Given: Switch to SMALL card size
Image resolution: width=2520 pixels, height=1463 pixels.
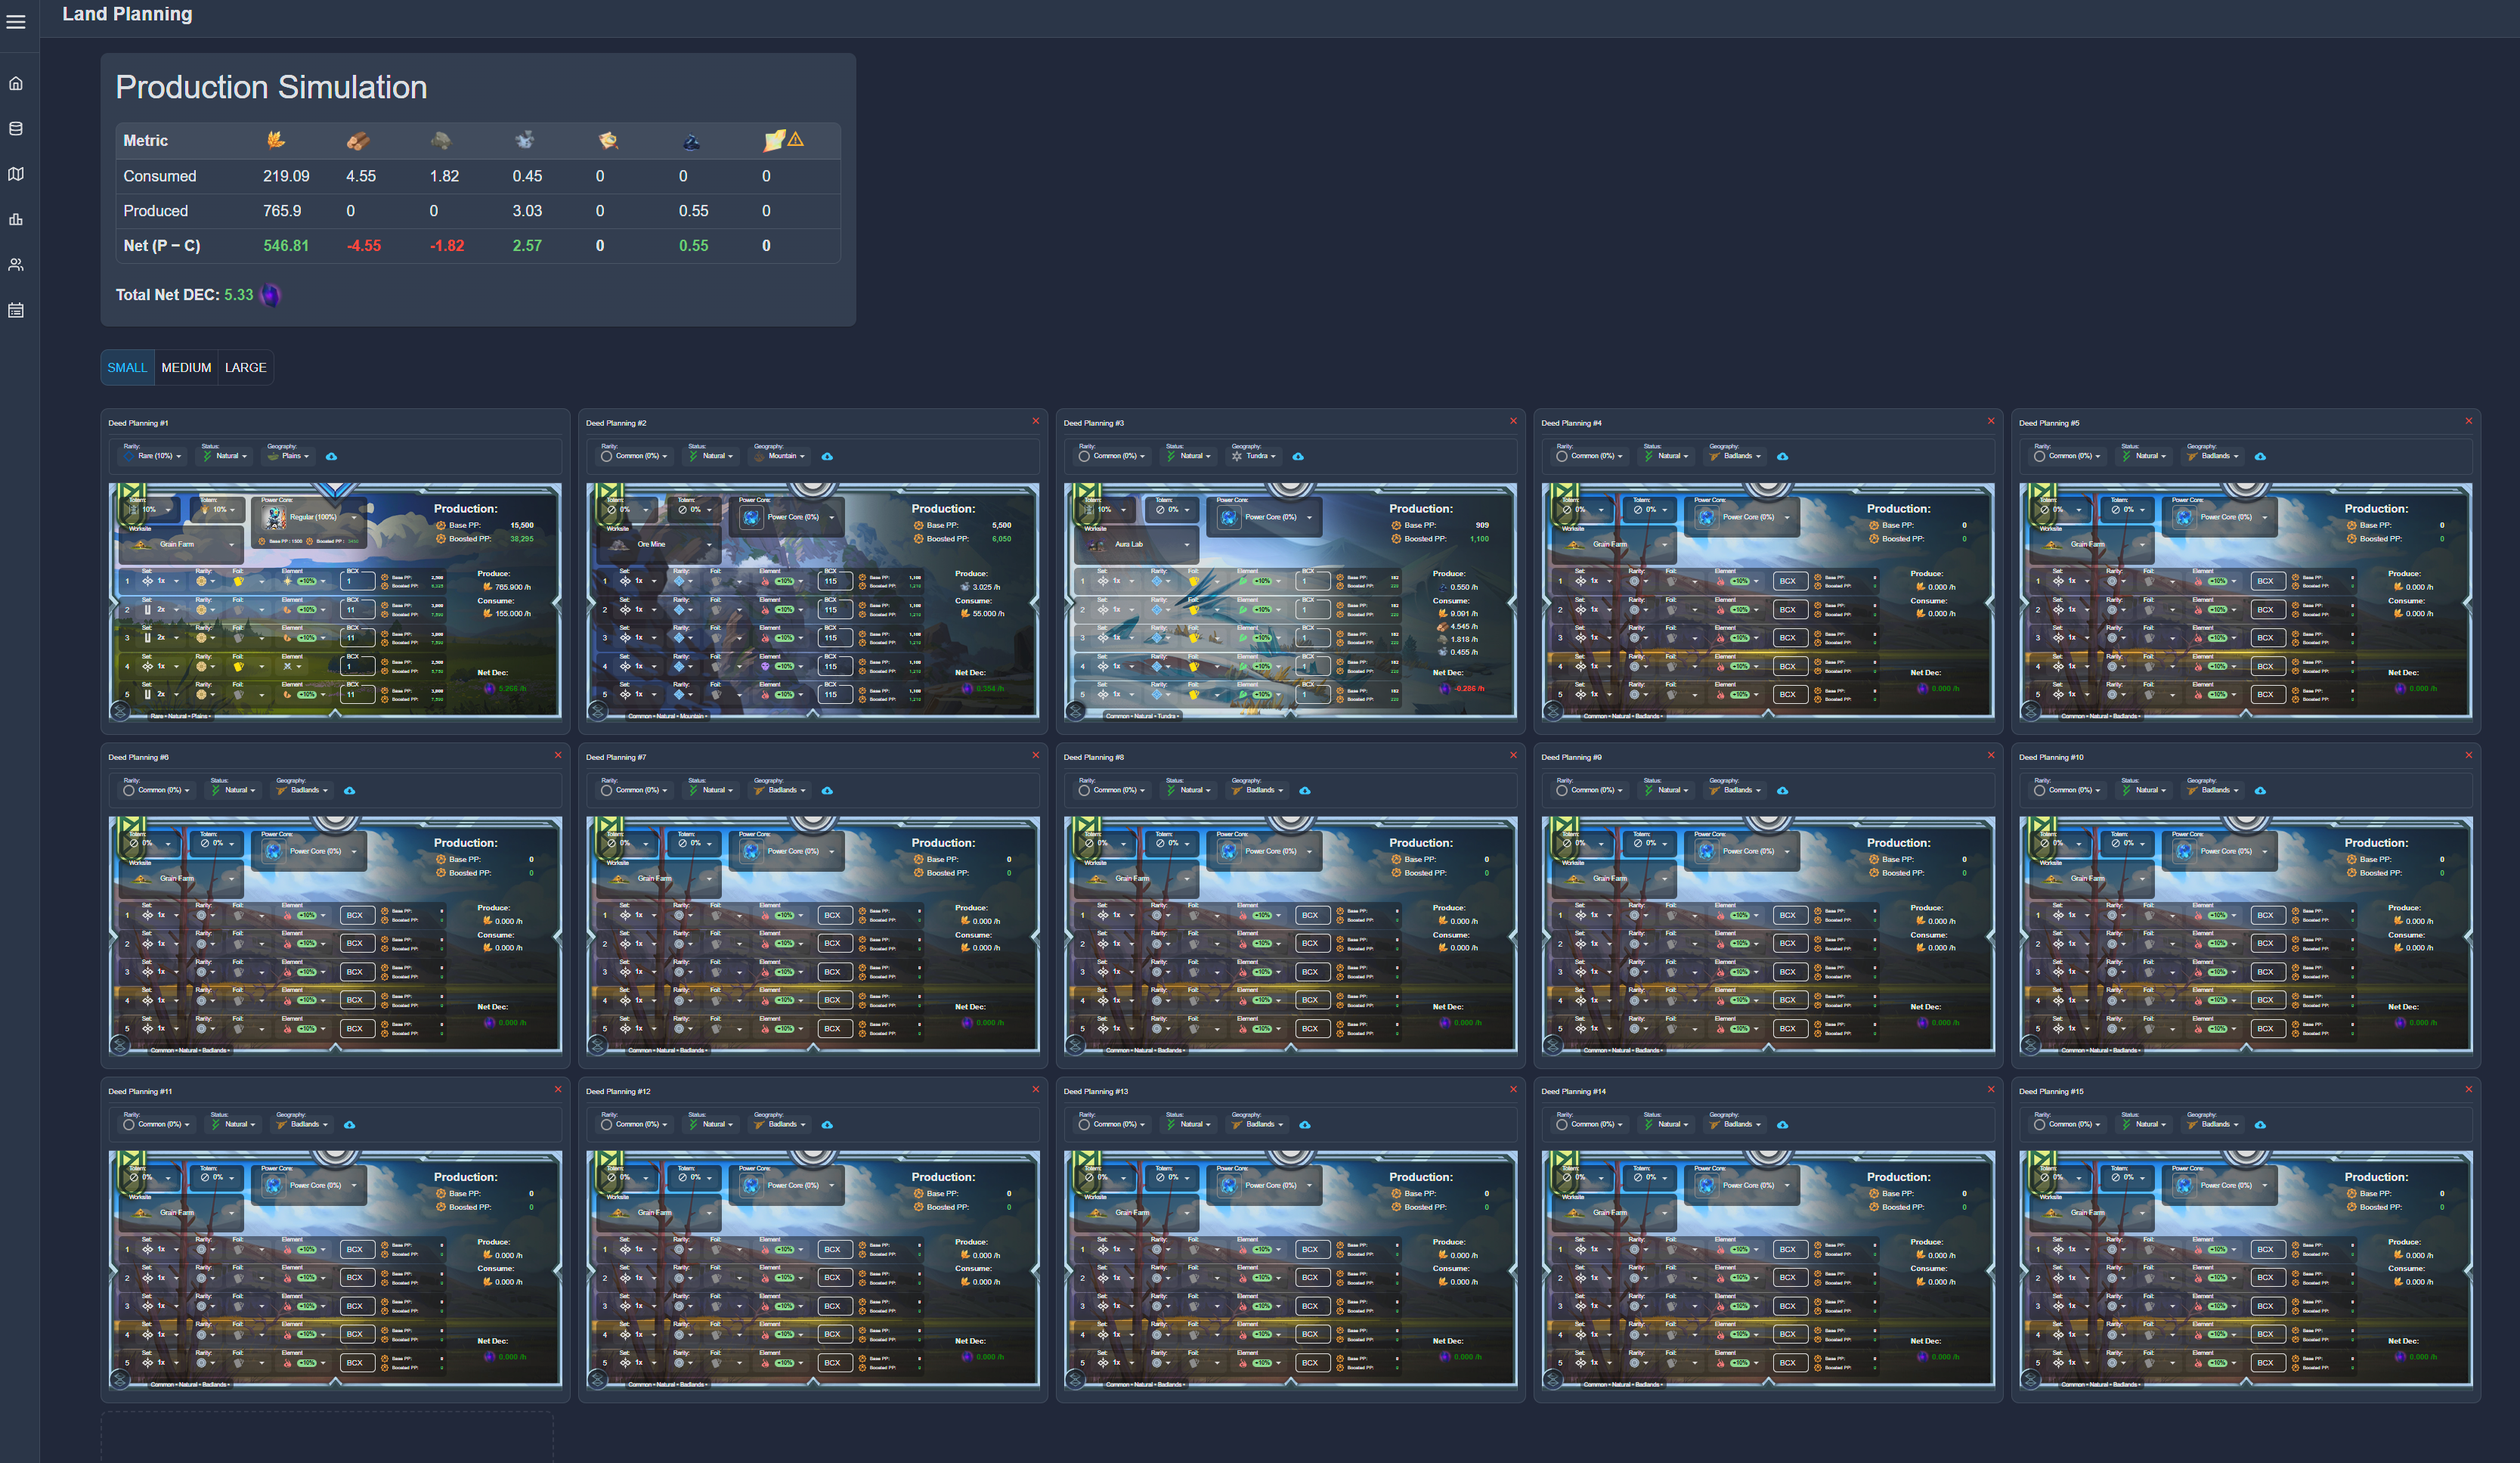Looking at the screenshot, I should (x=127, y=367).
